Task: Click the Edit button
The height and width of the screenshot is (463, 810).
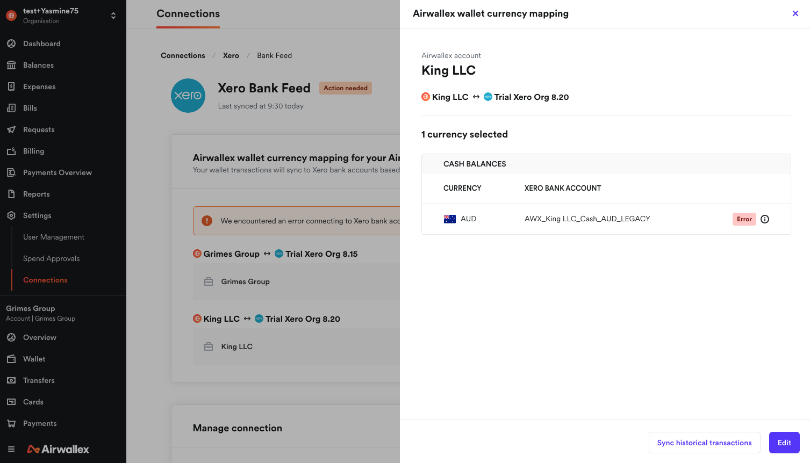Action: point(784,443)
